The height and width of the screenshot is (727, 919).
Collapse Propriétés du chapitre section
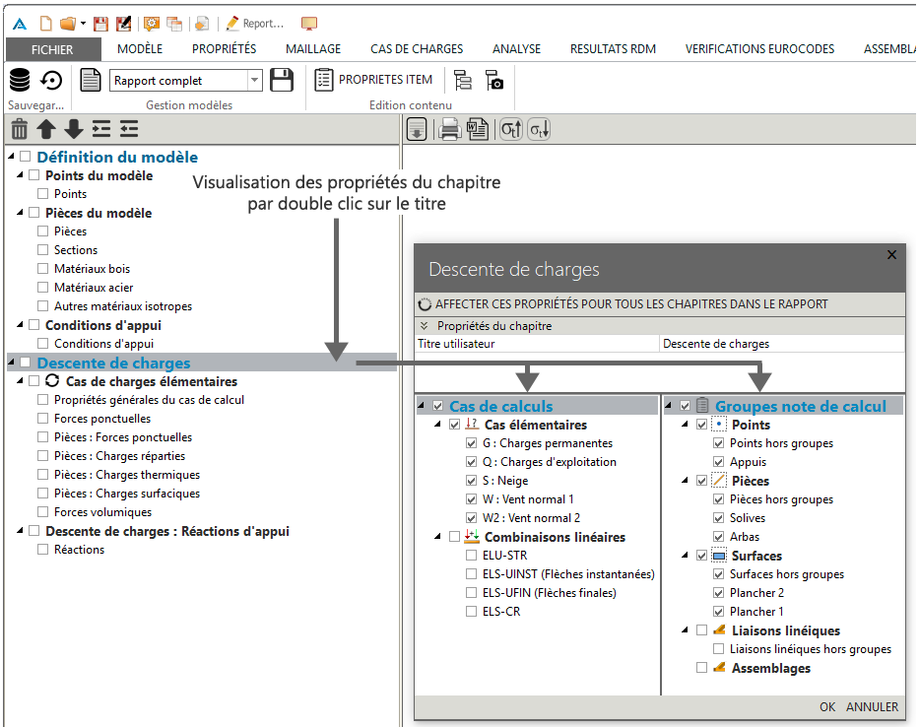425,325
